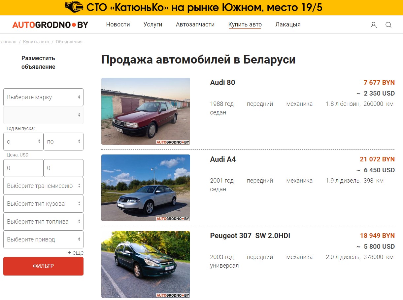This screenshot has width=403, height=300.
Task: Click the Разместить объявление link
Action: point(38,63)
